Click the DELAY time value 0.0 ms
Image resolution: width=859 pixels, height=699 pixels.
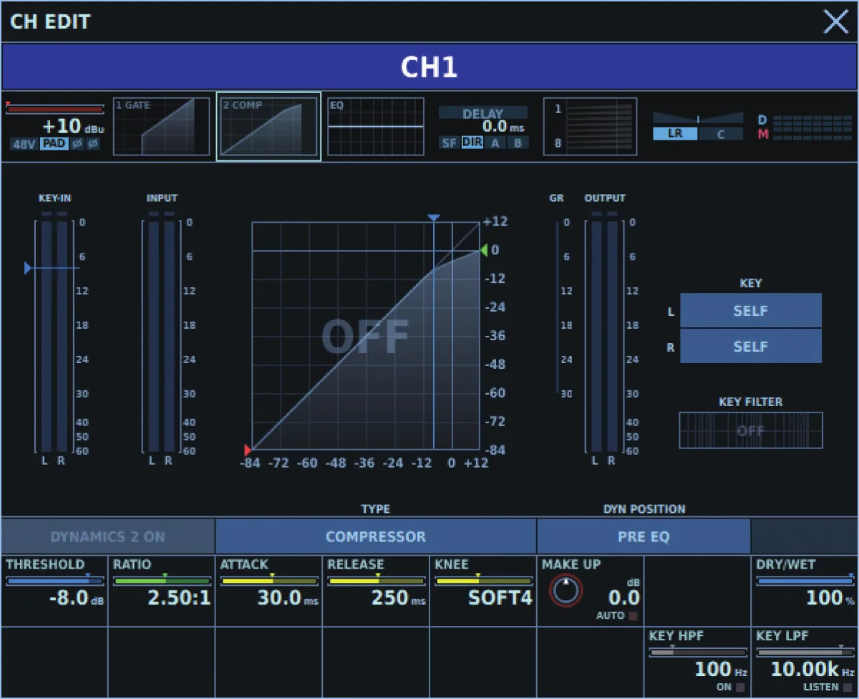503,127
